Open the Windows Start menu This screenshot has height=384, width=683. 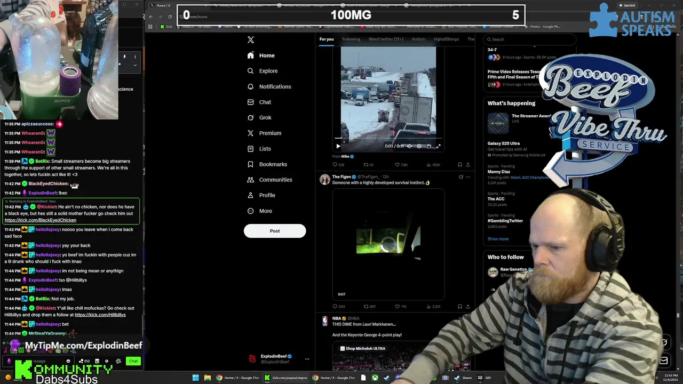(x=195, y=378)
